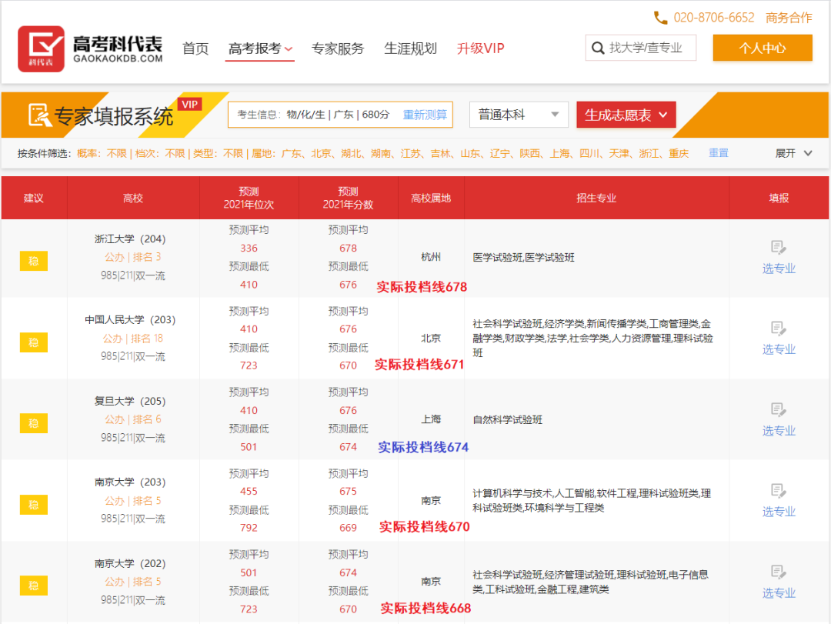The height and width of the screenshot is (624, 831).
Task: Click the 自然科学试验班 major text
Action: 507,420
